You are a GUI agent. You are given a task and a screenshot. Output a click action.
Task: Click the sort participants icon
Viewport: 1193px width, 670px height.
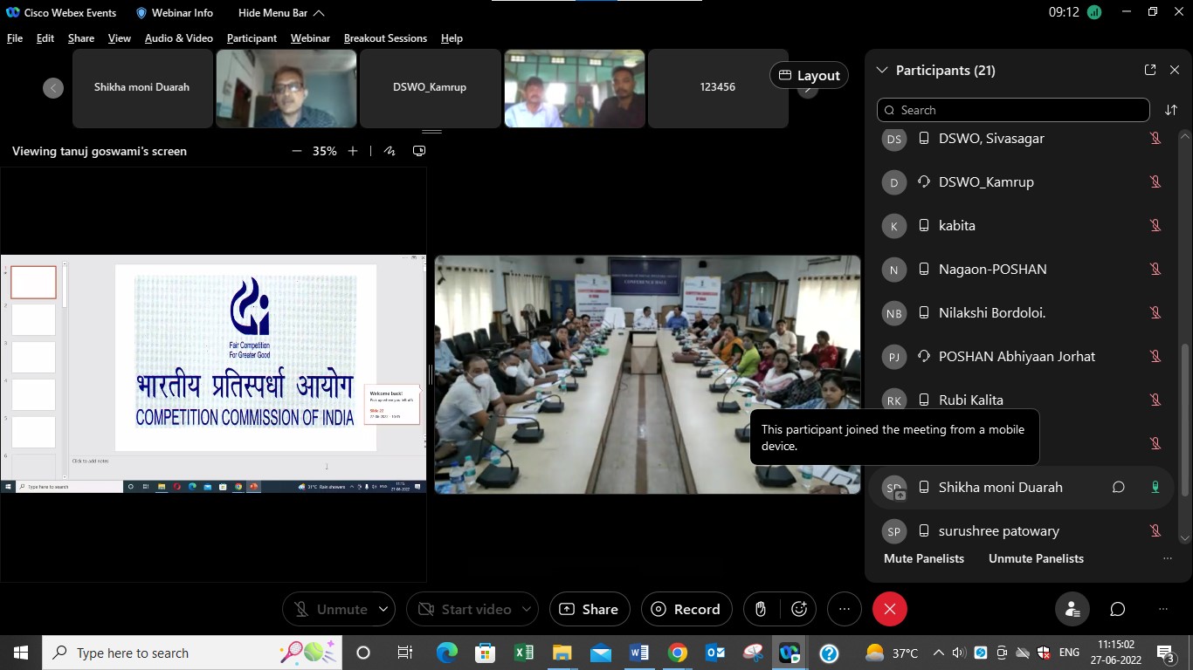(x=1171, y=110)
